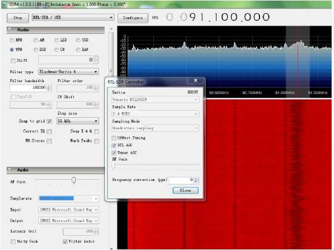This screenshot has width=334, height=250.
Task: Click the AF Gain slider handle
Action: coord(74,180)
